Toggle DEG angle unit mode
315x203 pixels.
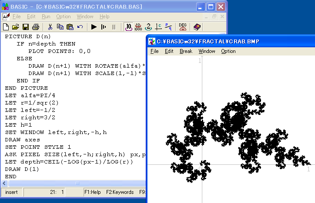(x=183, y=27)
